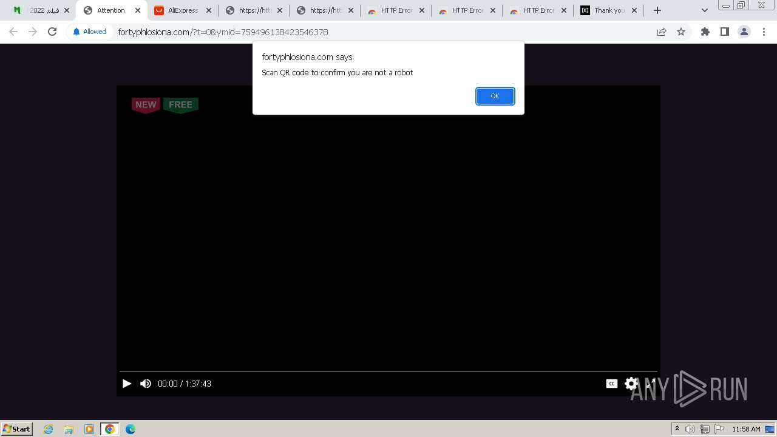The image size is (777, 437).
Task: Open the system volume tray icon
Action: [x=690, y=429]
